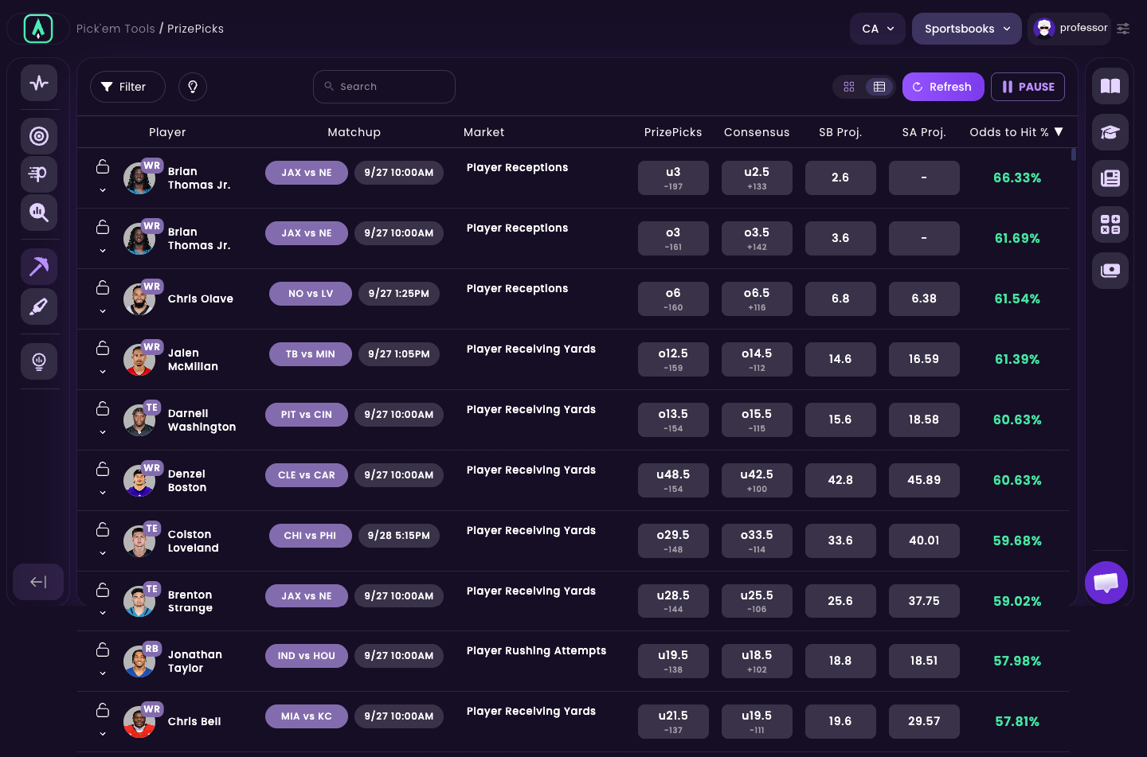Open the CA state dropdown
This screenshot has width=1147, height=757.
[x=878, y=29]
